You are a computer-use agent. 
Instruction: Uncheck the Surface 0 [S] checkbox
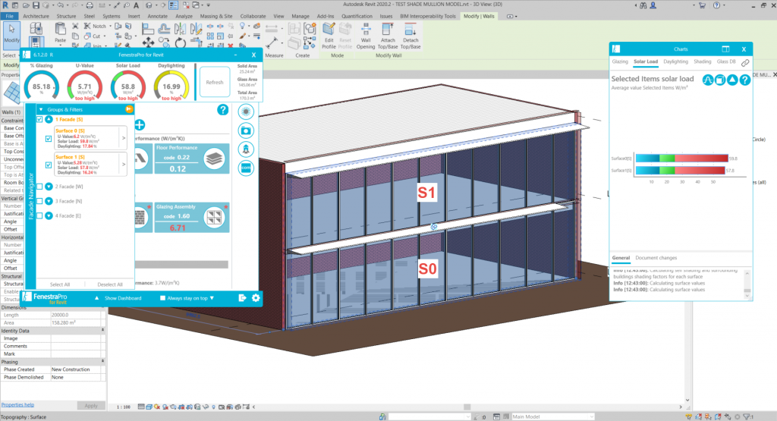point(49,139)
